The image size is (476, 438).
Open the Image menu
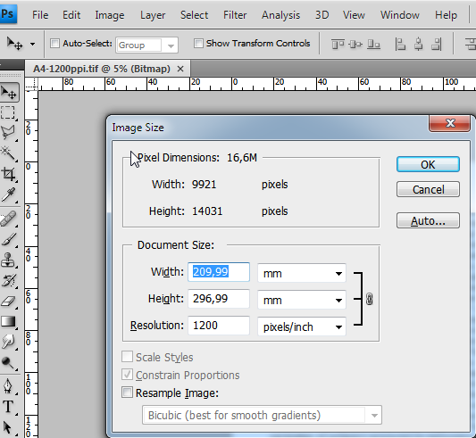[x=110, y=15]
